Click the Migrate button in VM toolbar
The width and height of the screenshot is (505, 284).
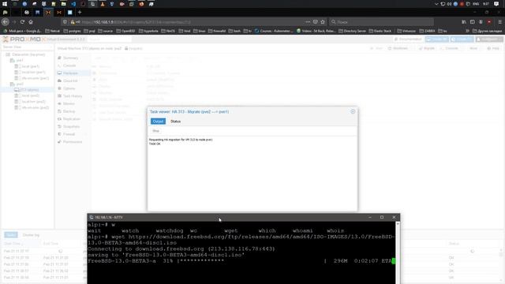point(427,48)
